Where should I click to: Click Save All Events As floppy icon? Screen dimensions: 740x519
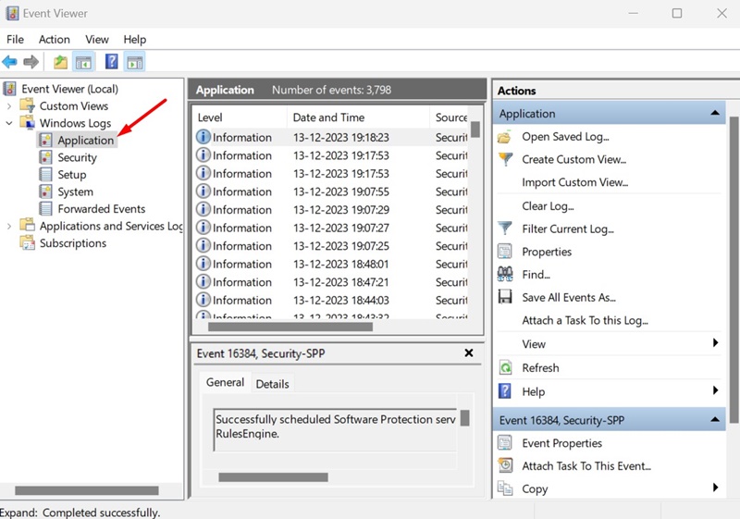tap(505, 297)
